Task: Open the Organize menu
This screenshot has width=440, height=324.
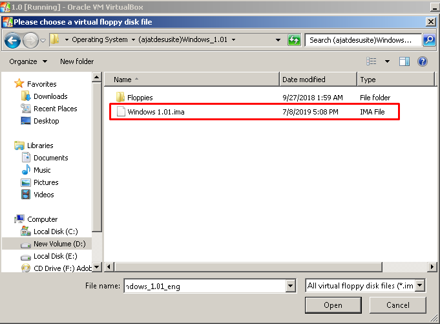Action: [x=28, y=61]
